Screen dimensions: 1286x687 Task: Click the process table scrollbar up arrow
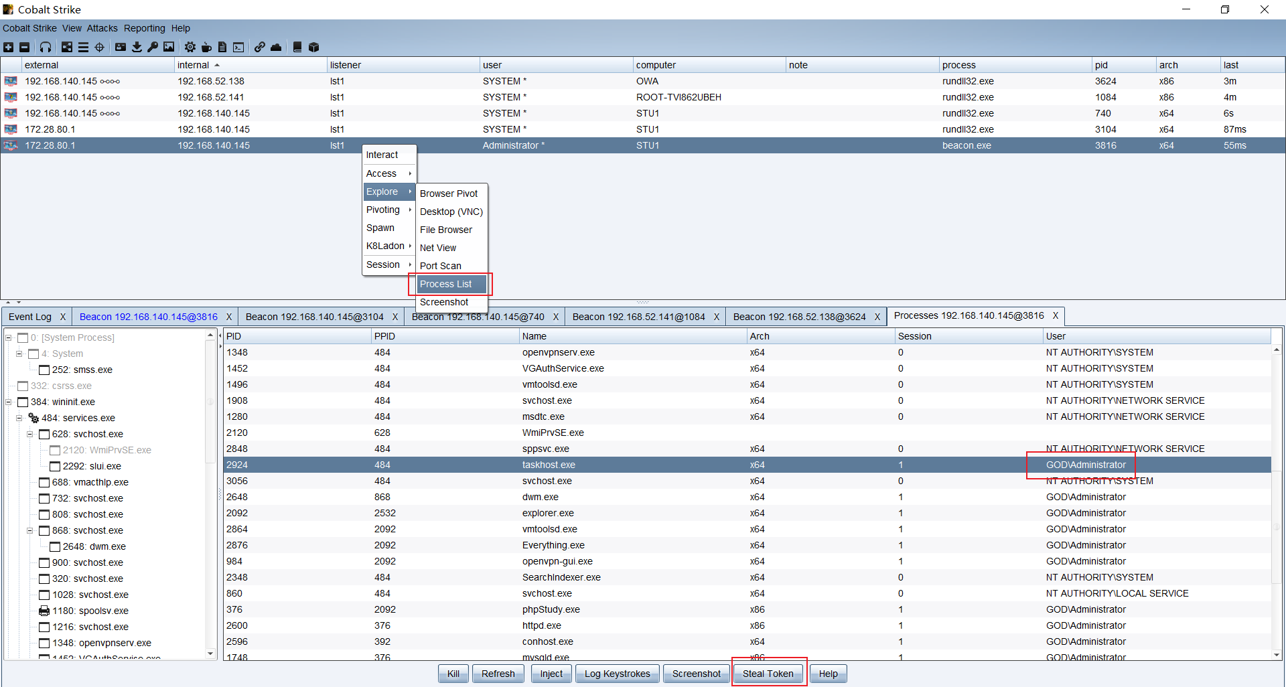(x=1276, y=350)
